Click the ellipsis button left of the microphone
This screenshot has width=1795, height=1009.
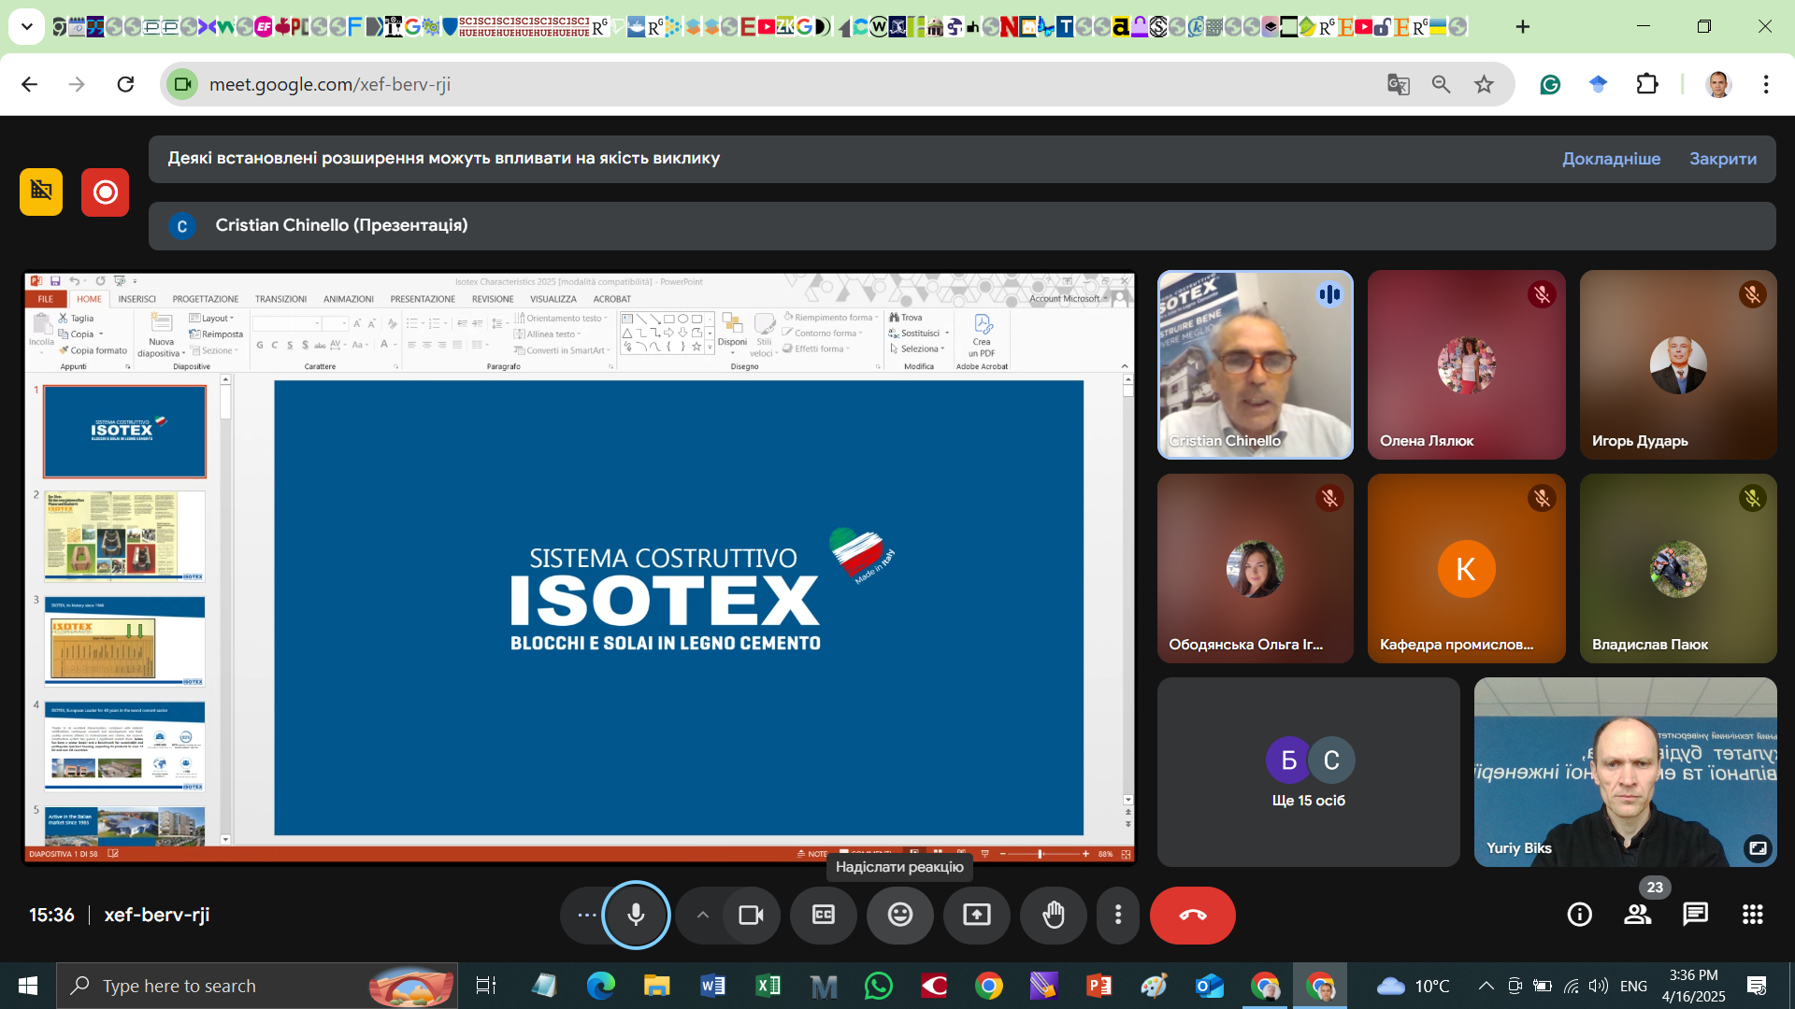coord(586,916)
